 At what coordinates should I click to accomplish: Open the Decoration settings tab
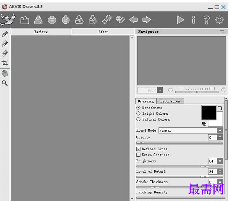click(170, 101)
